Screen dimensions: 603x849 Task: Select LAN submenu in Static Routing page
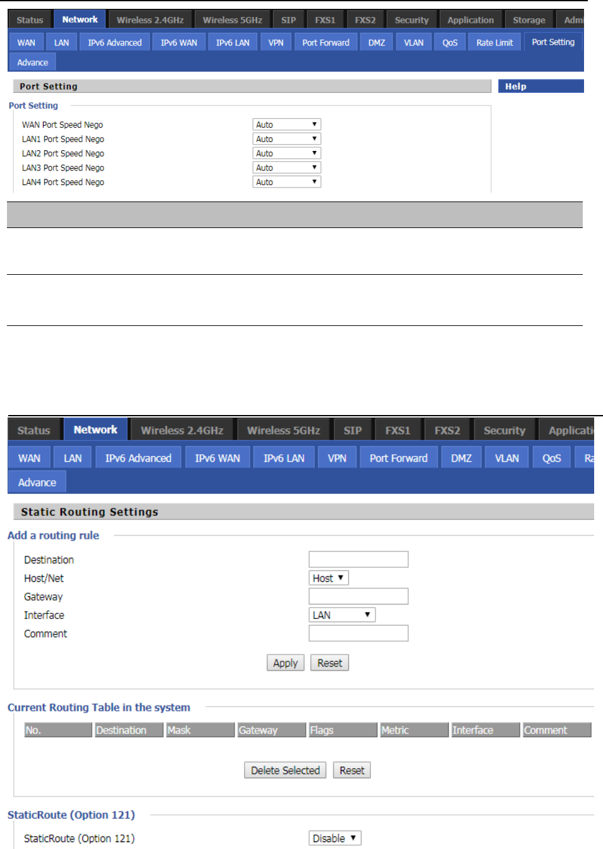[x=73, y=458]
